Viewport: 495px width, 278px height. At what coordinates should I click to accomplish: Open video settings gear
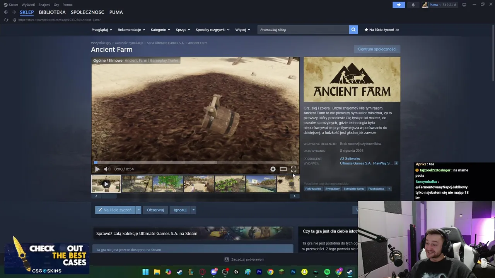pos(273,169)
